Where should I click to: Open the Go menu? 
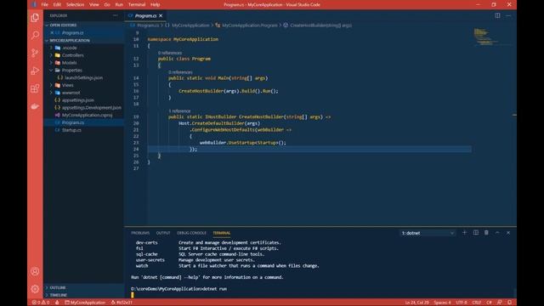107,4
